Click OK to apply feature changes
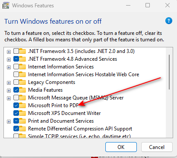This screenshot has height=158, width=177. click(x=121, y=147)
